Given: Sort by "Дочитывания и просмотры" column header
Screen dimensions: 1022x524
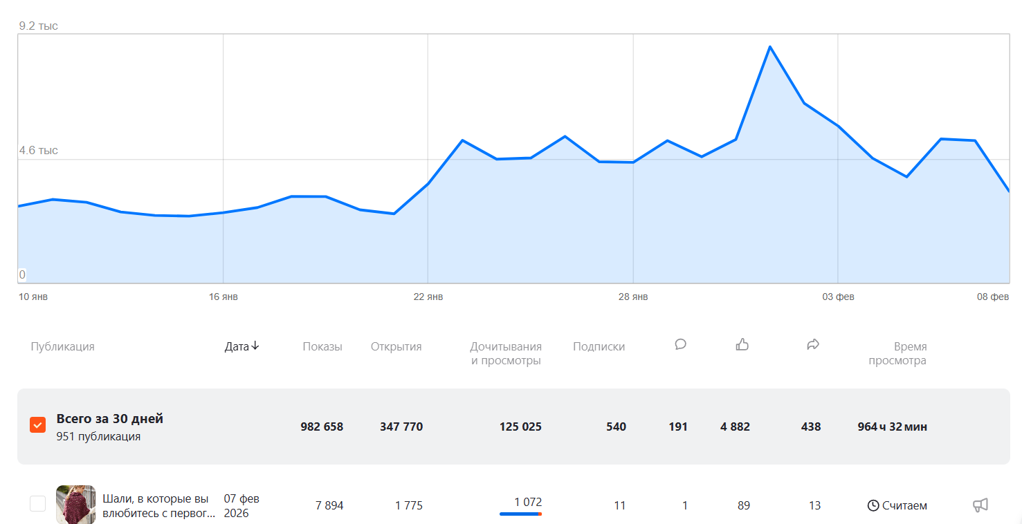Looking at the screenshot, I should (x=506, y=353).
